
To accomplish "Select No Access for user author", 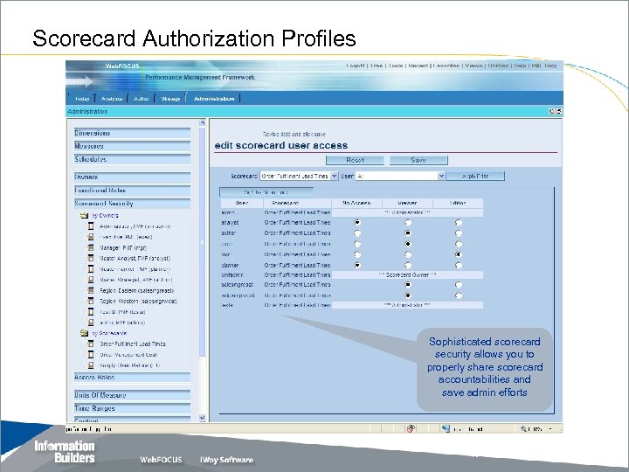I will (357, 233).
